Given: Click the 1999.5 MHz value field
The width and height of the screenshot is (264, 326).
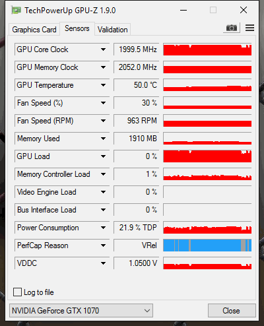Looking at the screenshot, I should (x=137, y=49).
